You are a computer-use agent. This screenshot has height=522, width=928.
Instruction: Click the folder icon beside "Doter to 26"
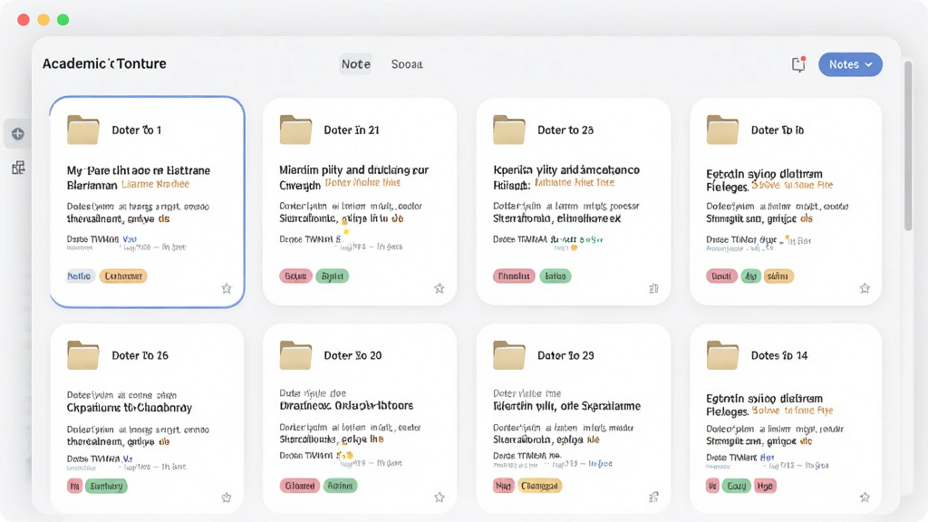82,355
